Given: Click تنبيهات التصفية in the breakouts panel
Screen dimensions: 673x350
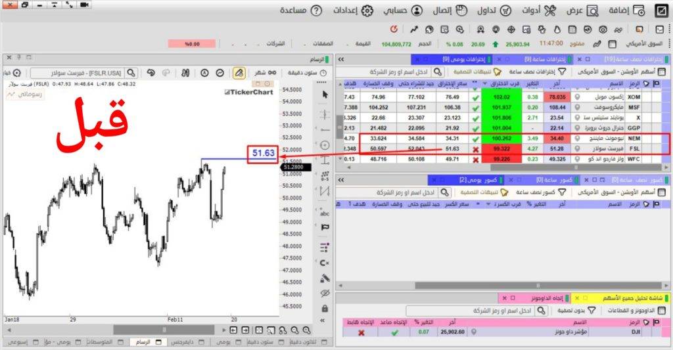Looking at the screenshot, I should pos(477,72).
